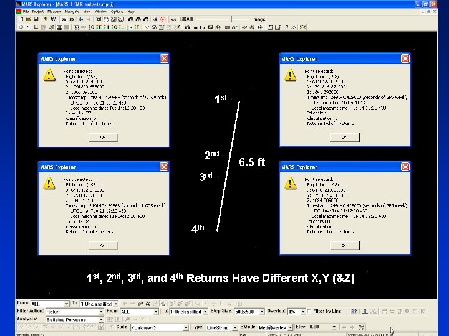This screenshot has width=449, height=336.
Task: Click the 'Ex' export toolbar button
Action: coord(203,27)
